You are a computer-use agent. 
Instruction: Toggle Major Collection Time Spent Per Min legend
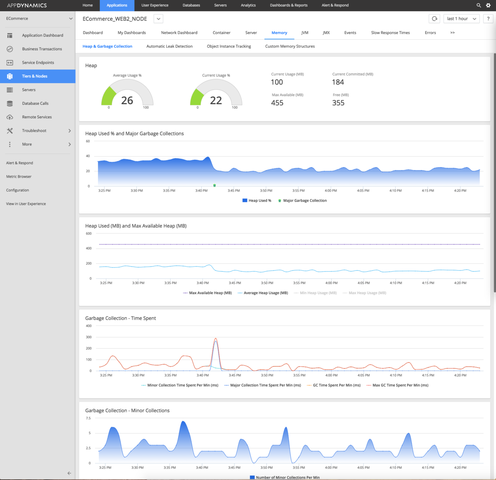click(262, 385)
